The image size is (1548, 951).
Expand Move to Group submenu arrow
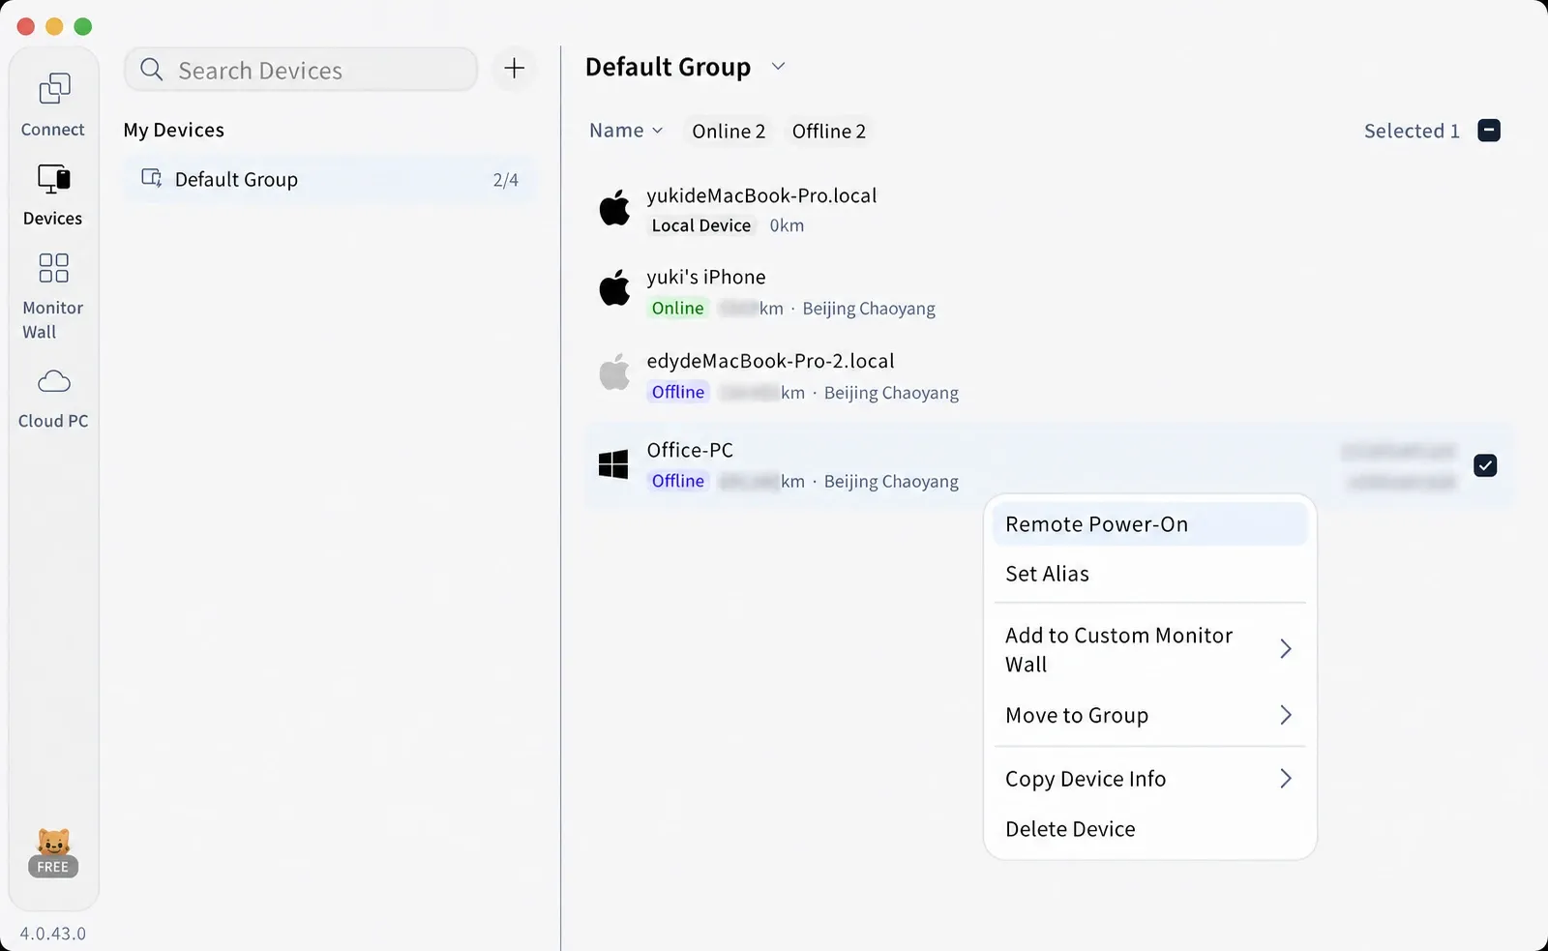coord(1286,715)
